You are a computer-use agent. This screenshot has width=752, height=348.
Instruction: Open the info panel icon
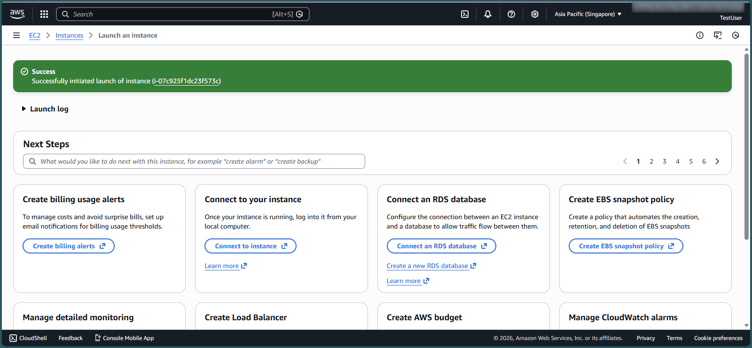pos(699,35)
